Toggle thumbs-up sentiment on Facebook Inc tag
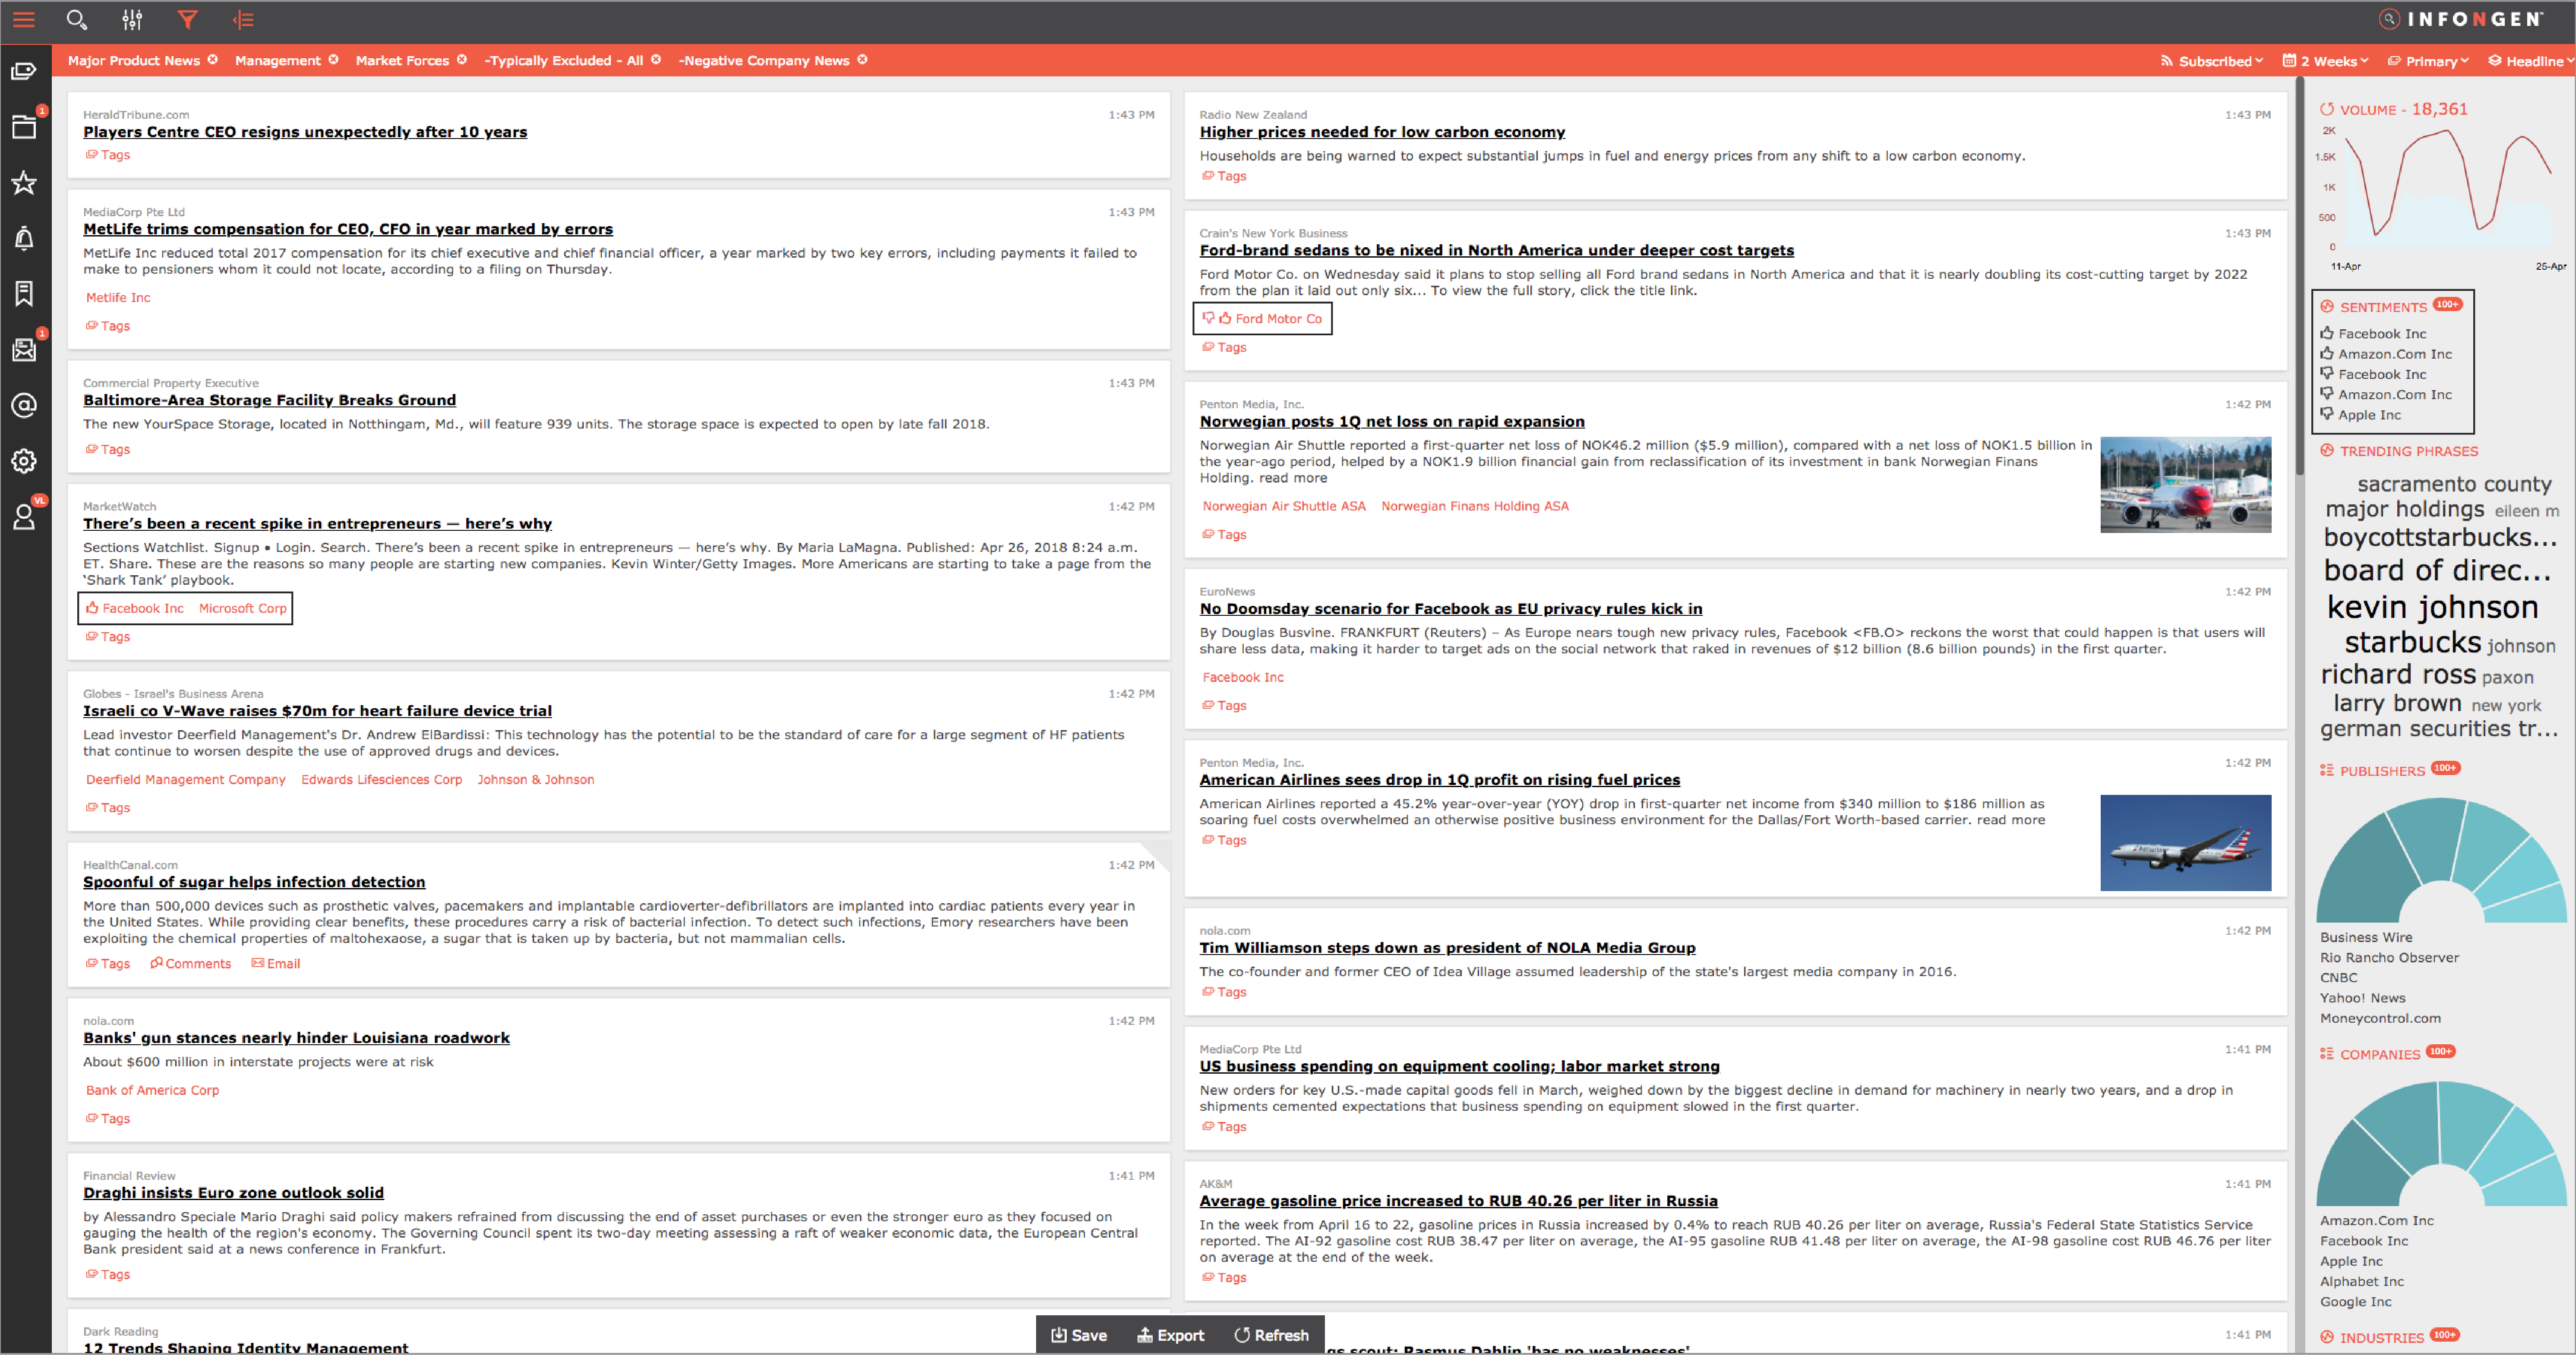This screenshot has height=1355, width=2576. click(92, 608)
